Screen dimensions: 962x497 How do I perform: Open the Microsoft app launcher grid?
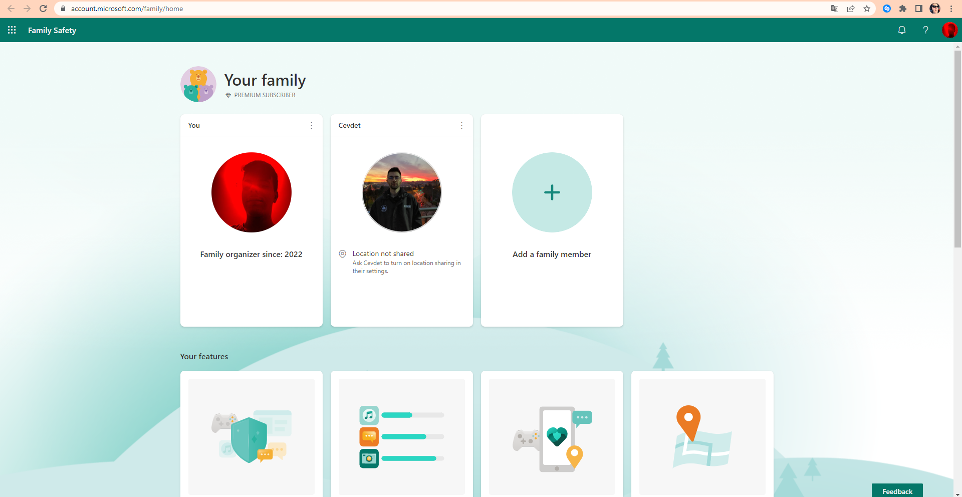12,30
